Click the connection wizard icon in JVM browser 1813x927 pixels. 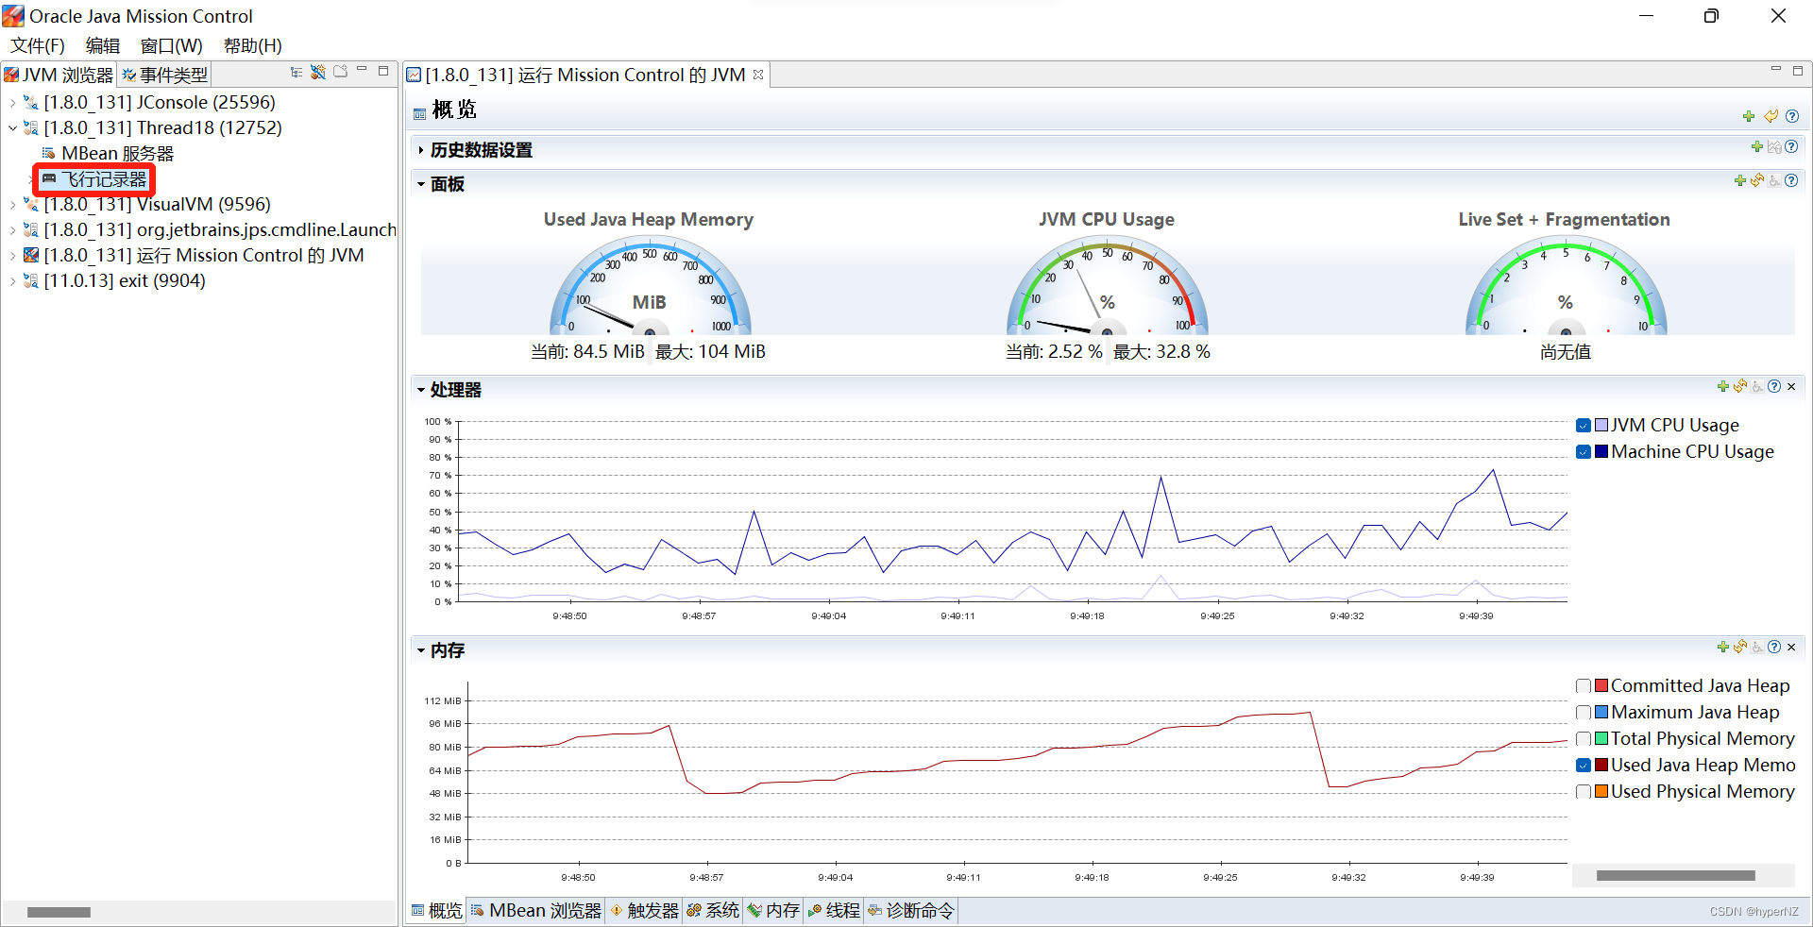click(318, 72)
